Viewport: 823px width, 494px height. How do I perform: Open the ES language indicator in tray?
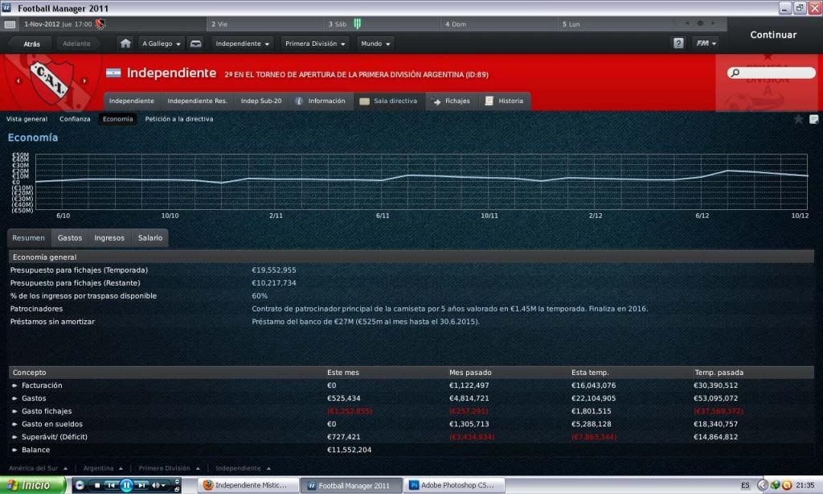[745, 485]
